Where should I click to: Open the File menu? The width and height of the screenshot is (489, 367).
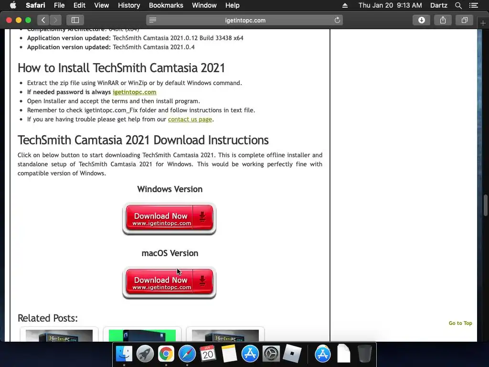59,5
